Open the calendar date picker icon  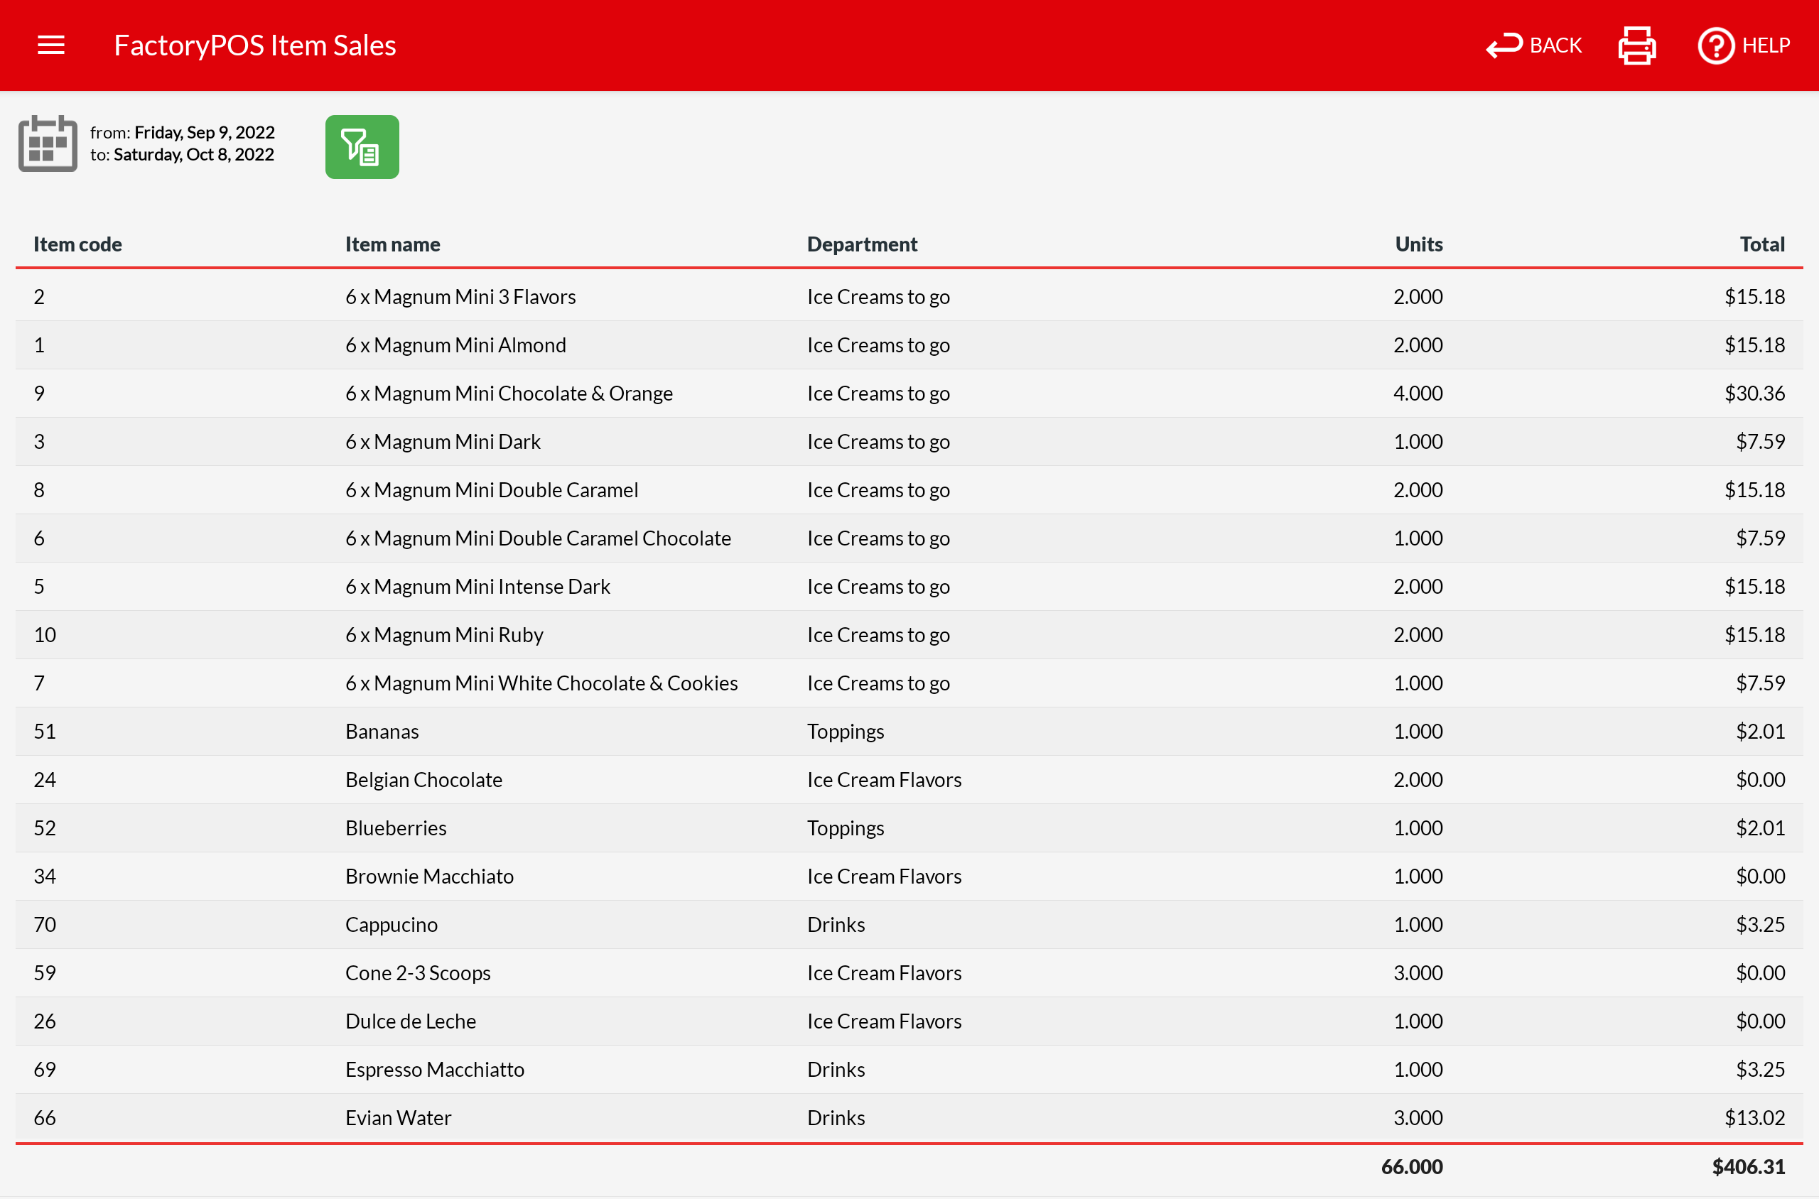click(48, 143)
